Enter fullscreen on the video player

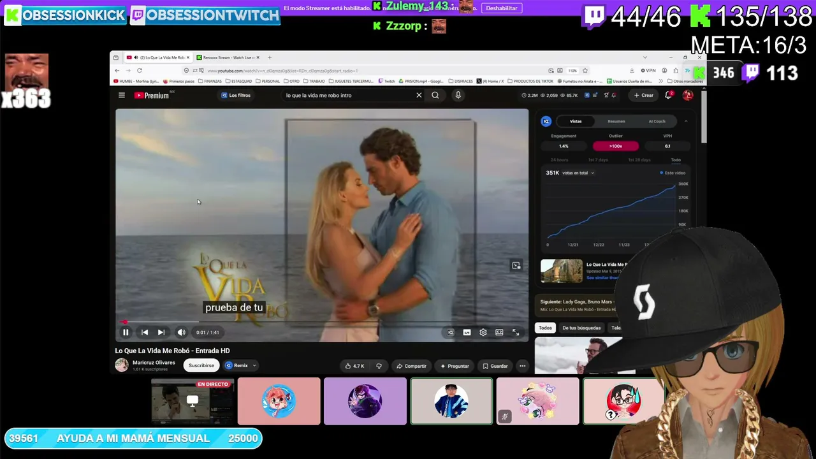pyautogui.click(x=516, y=332)
